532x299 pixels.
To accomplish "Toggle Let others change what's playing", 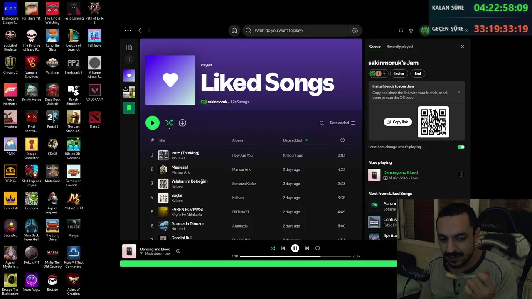I will [x=461, y=147].
